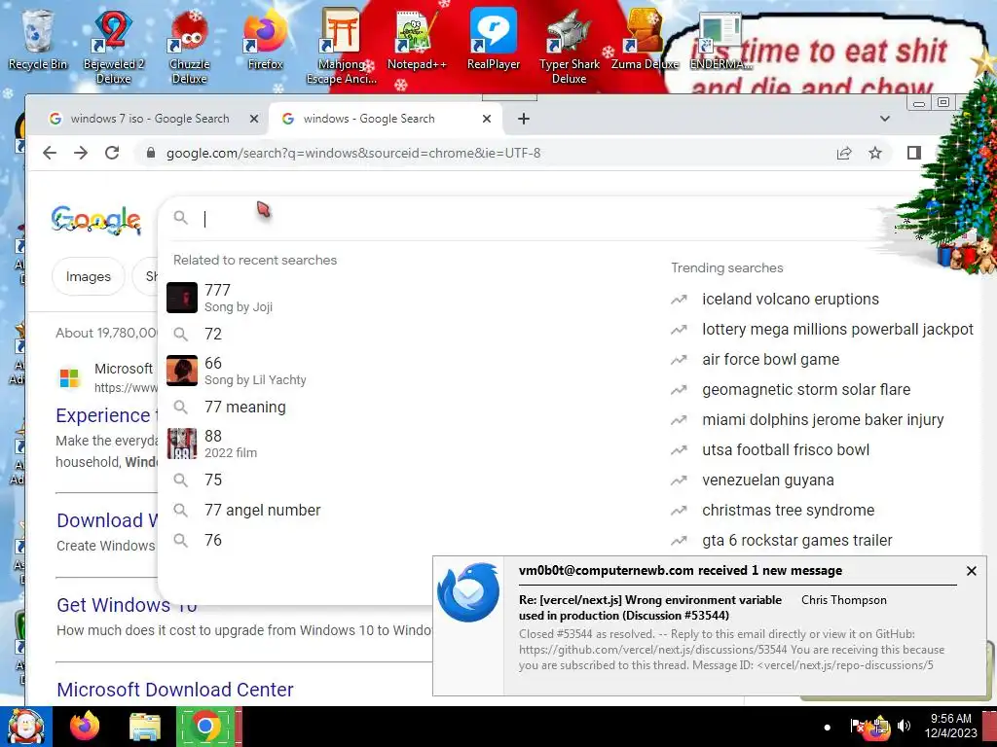This screenshot has height=747, width=997.
Task: Switch to windows 7 iso search tab
Action: [149, 119]
